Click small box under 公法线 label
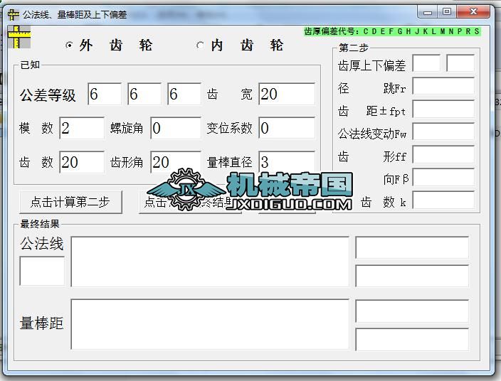The width and height of the screenshot is (501, 381). pyautogui.click(x=42, y=272)
